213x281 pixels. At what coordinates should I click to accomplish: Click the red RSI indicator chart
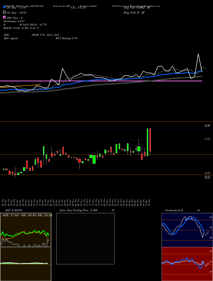pos(187,264)
